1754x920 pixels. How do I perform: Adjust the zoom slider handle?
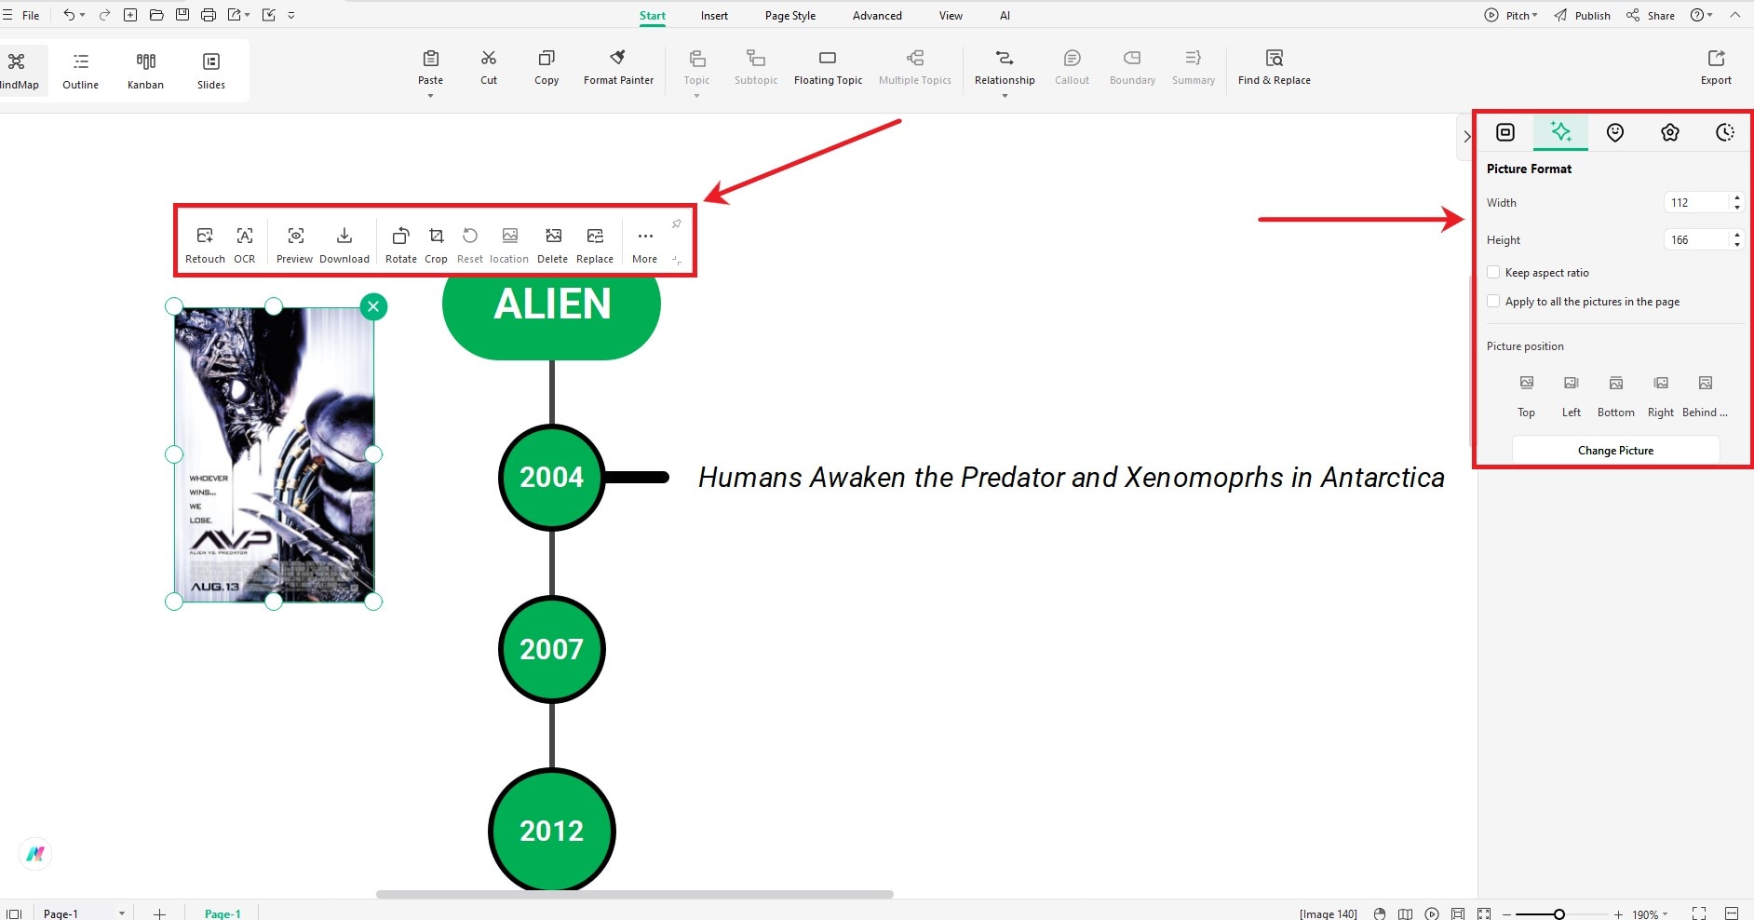[x=1559, y=914]
